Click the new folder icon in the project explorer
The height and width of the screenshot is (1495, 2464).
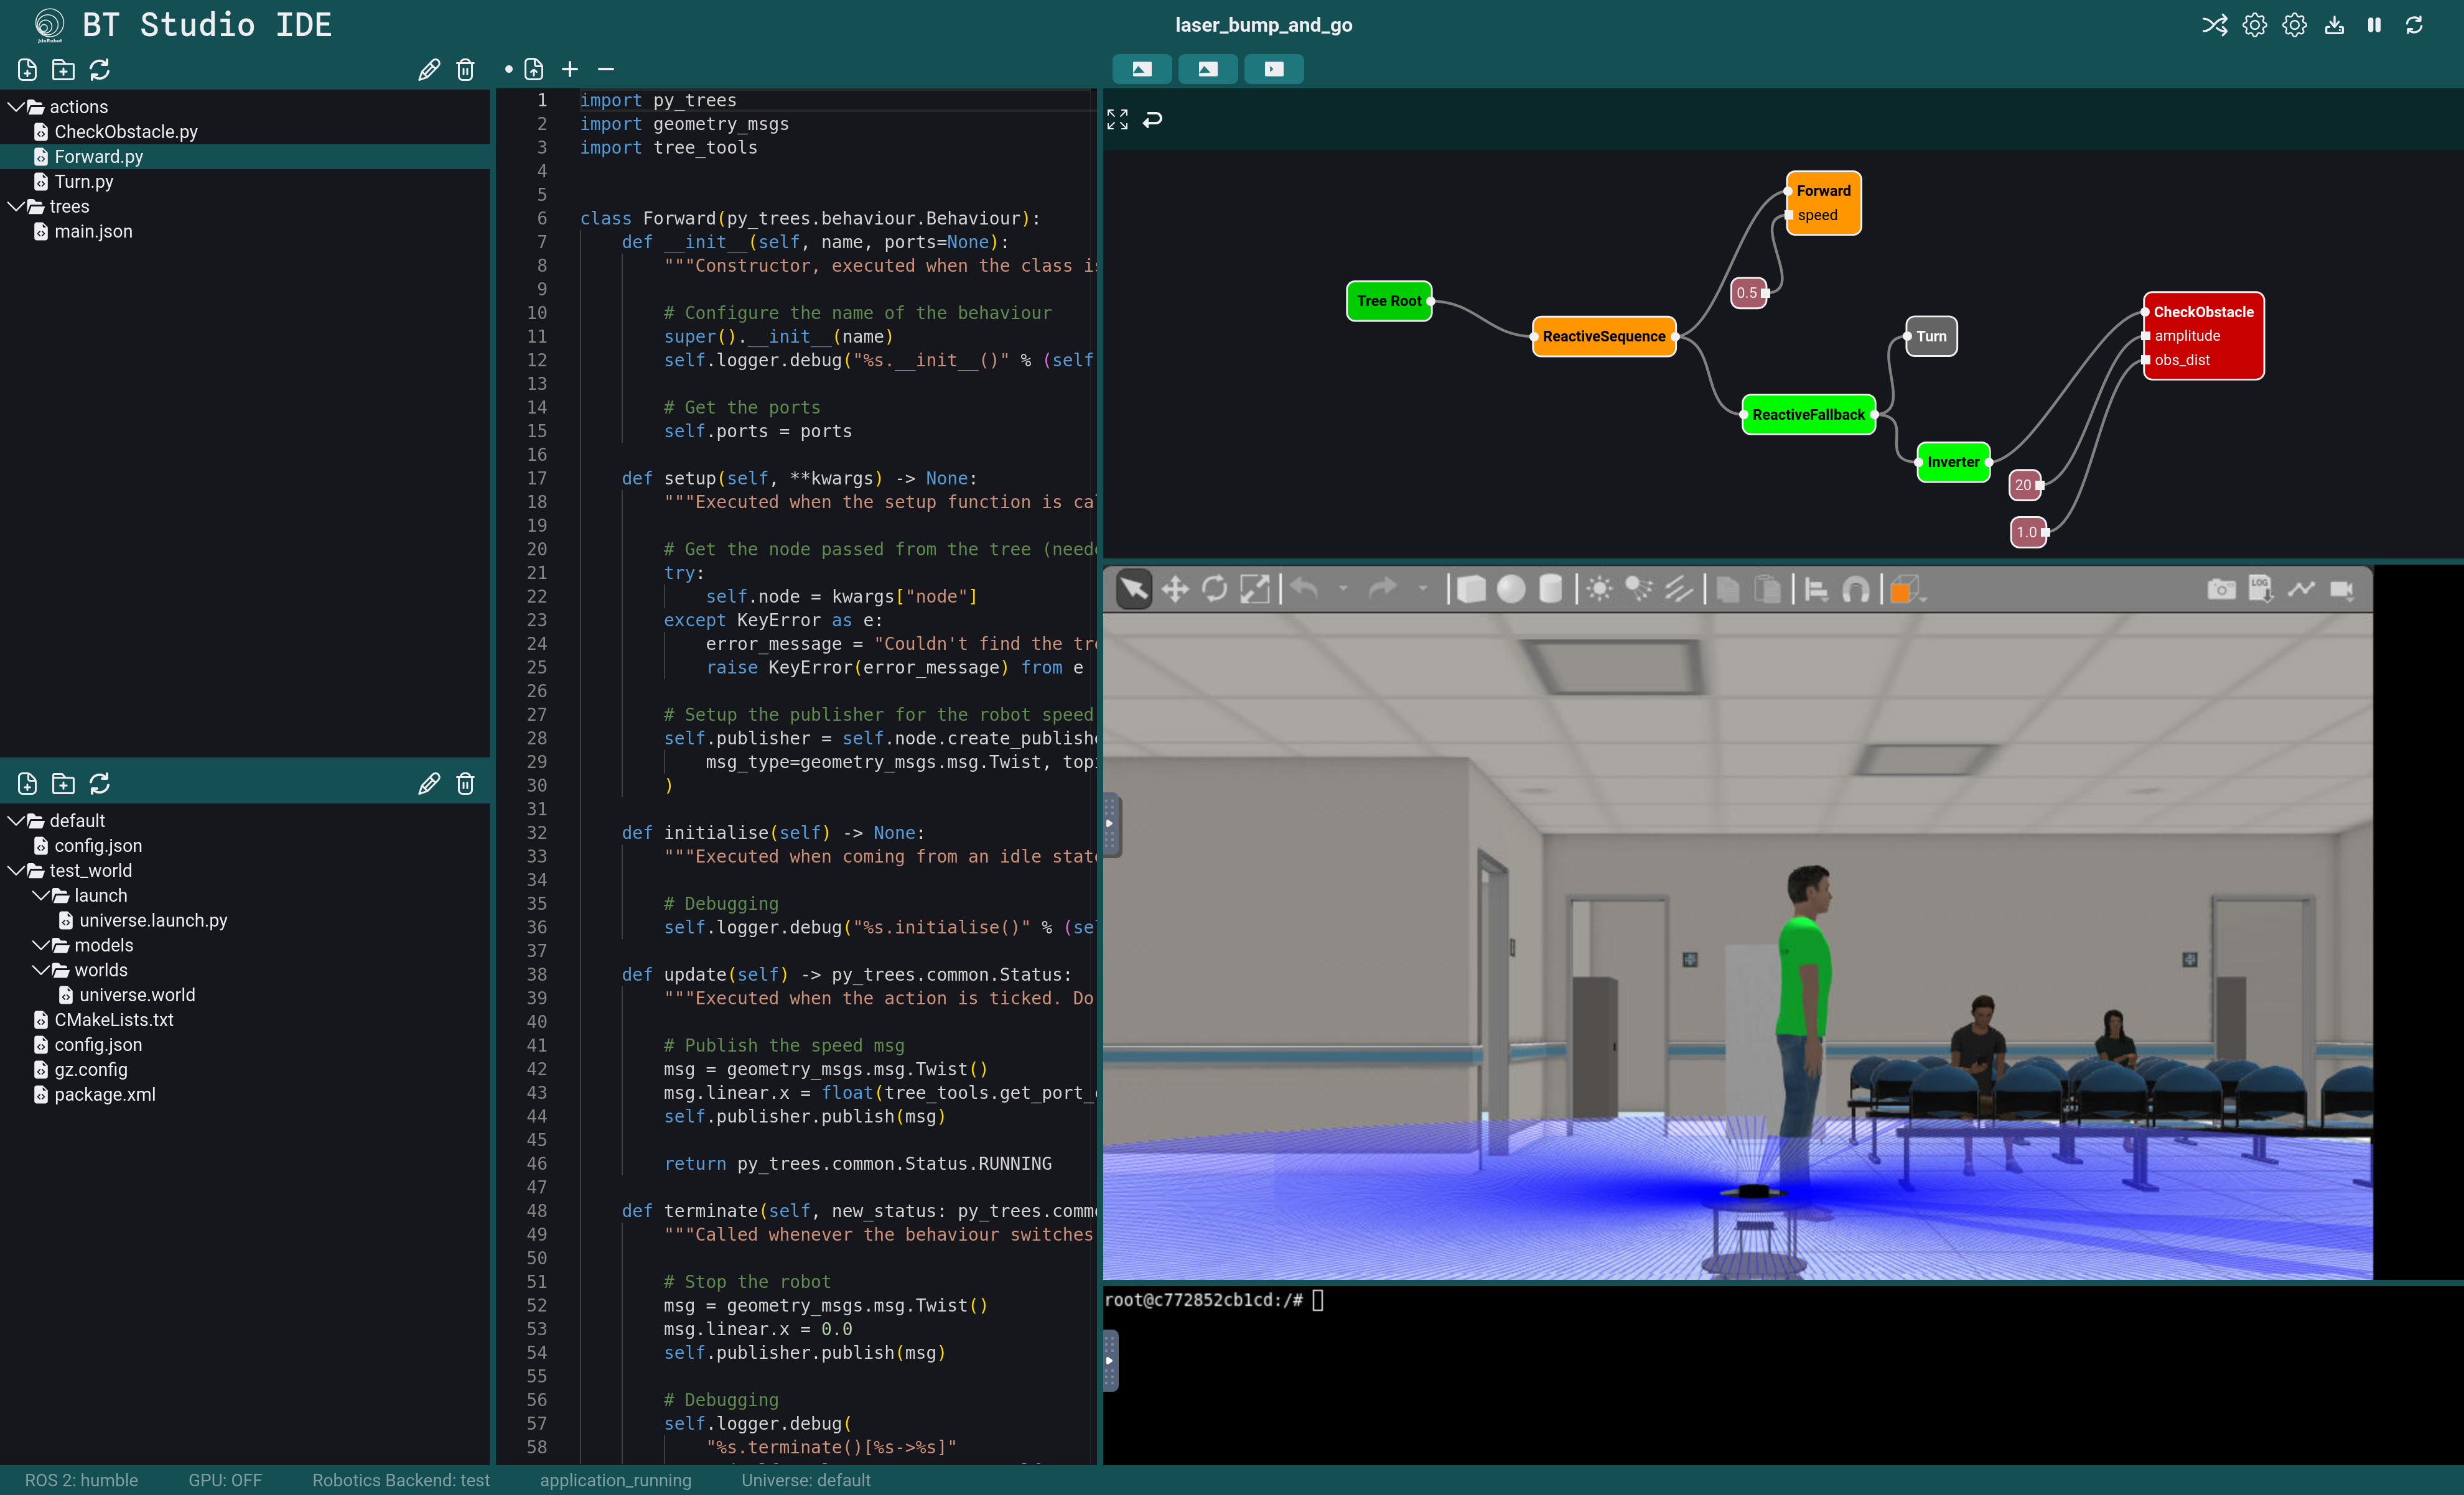coord(63,70)
